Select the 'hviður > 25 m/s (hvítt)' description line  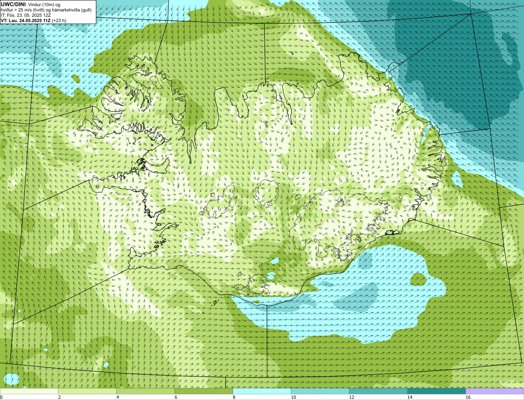tap(46, 10)
